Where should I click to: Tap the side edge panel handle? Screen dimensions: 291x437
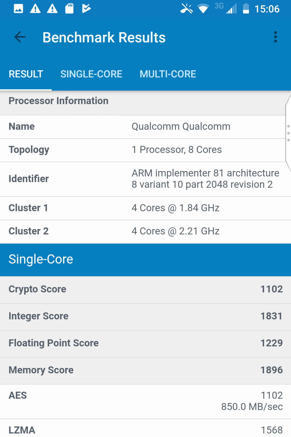click(x=288, y=133)
